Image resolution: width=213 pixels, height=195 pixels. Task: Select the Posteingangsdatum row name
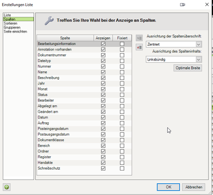tap(53, 129)
